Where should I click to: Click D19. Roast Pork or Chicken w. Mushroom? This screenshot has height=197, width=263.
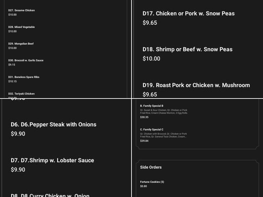196,85
